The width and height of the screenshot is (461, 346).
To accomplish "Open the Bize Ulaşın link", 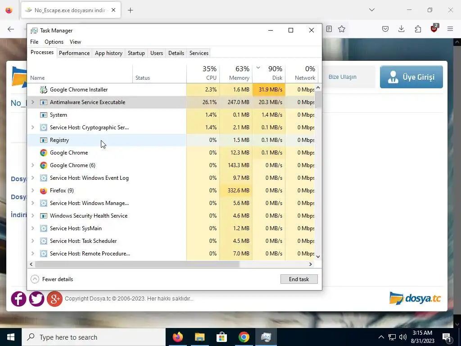I will (x=342, y=77).
